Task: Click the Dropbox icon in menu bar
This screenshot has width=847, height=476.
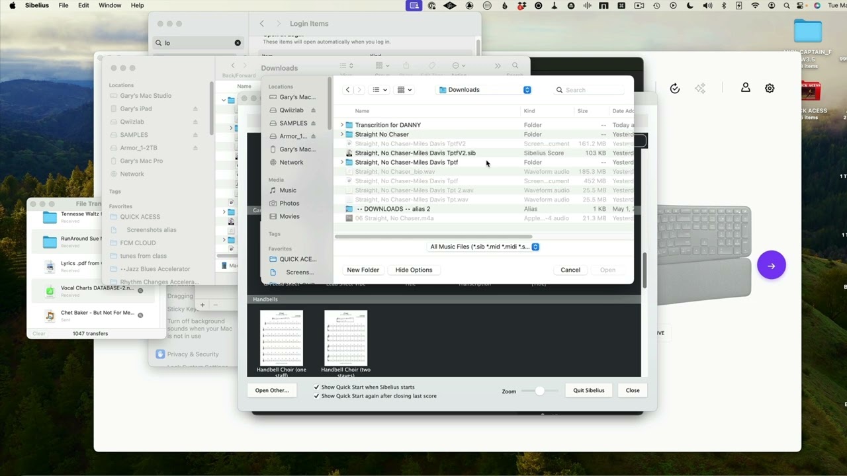Action: pos(522,5)
